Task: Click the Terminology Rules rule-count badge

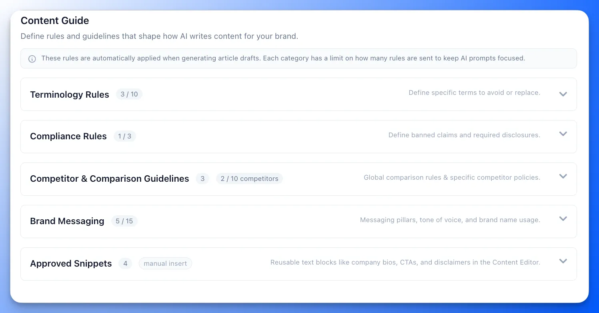Action: pos(129,94)
